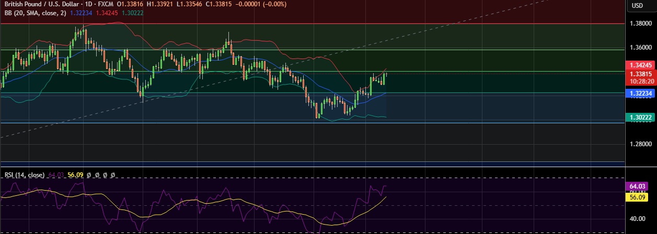The image size is (657, 234).
Task: Click the 1.38000 level on price scale
Action: pos(640,24)
